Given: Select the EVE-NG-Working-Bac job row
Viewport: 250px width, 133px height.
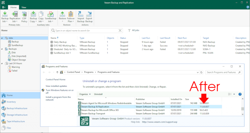Looking at the screenshot, I should click(150, 46).
